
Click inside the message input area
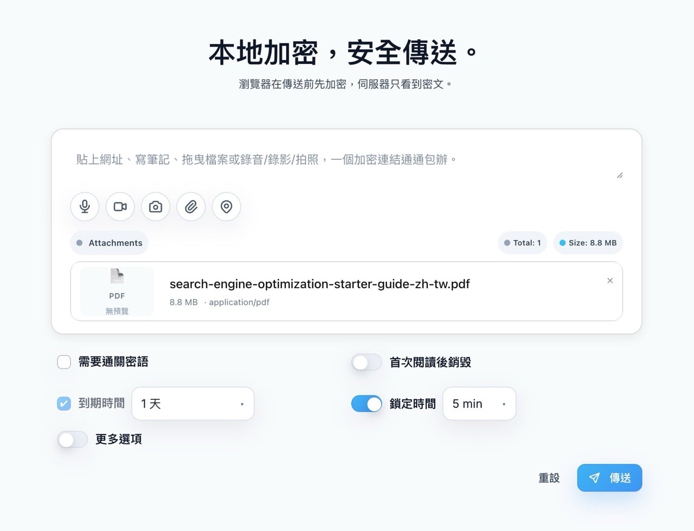click(347, 160)
